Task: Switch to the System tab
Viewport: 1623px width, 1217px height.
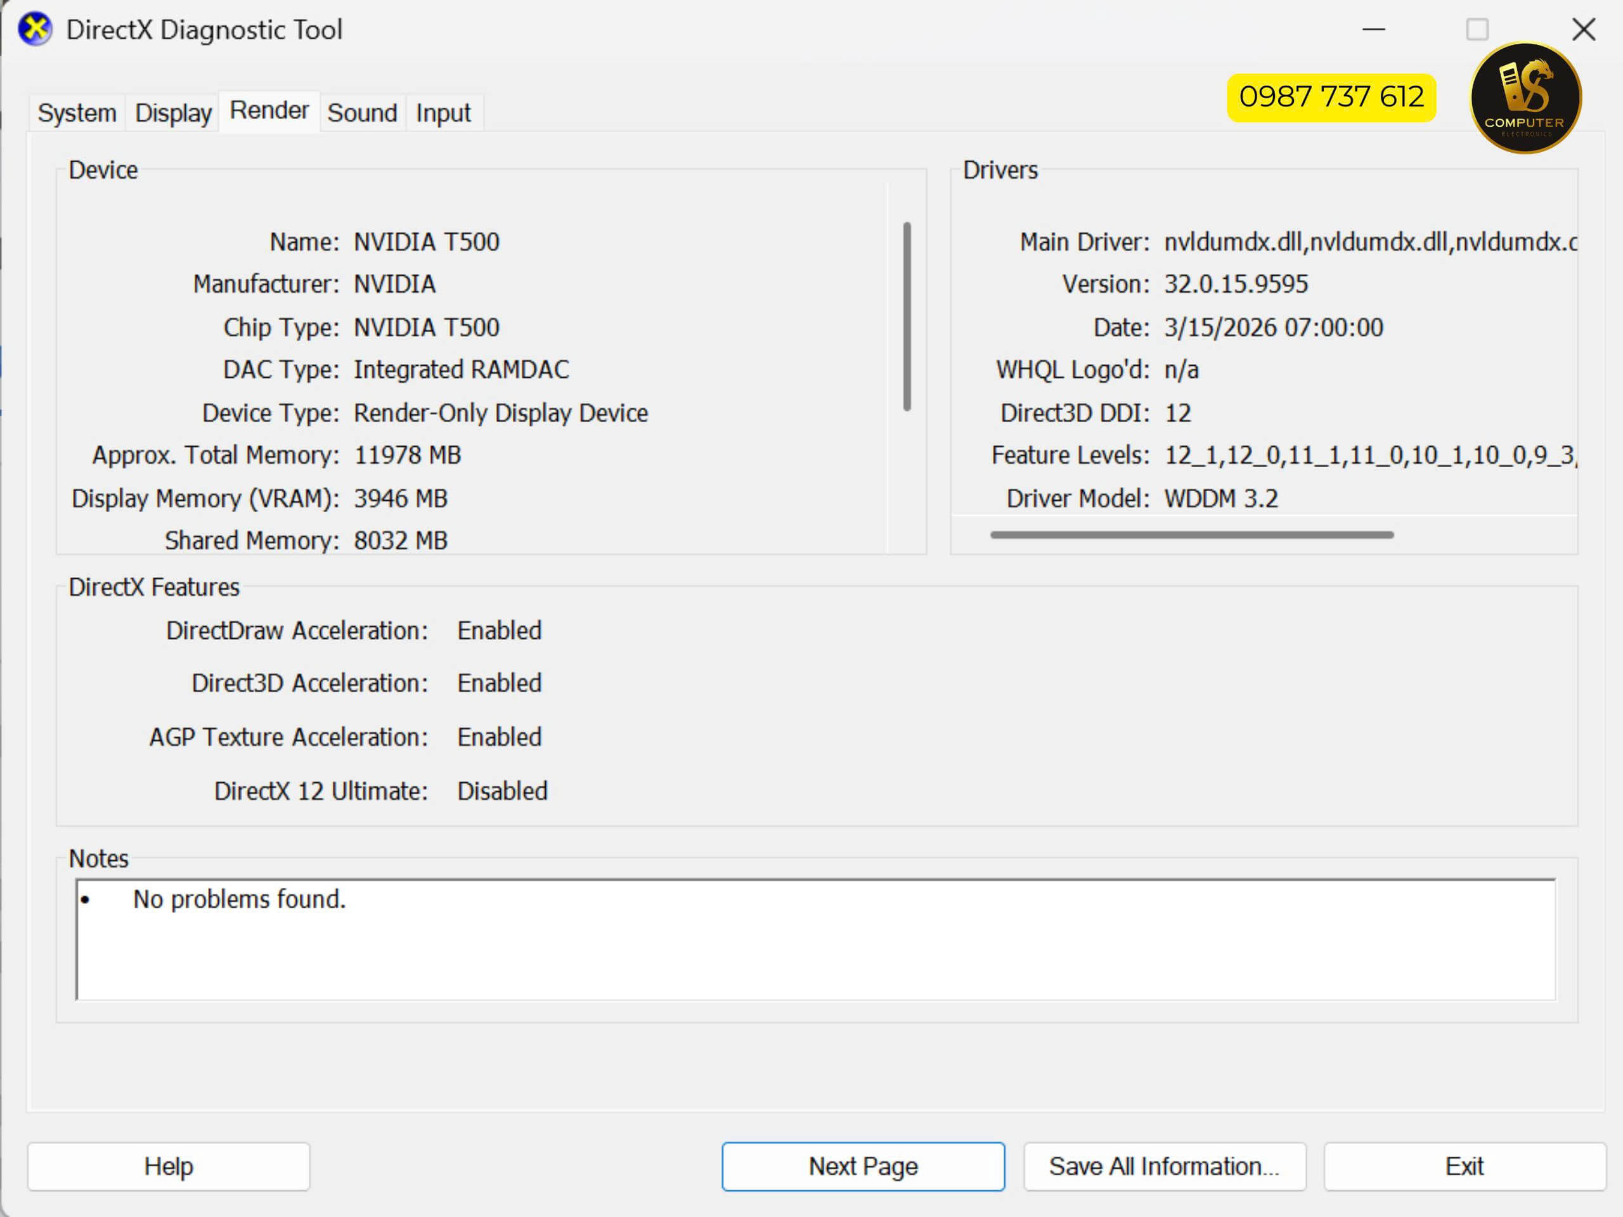Action: (x=77, y=113)
